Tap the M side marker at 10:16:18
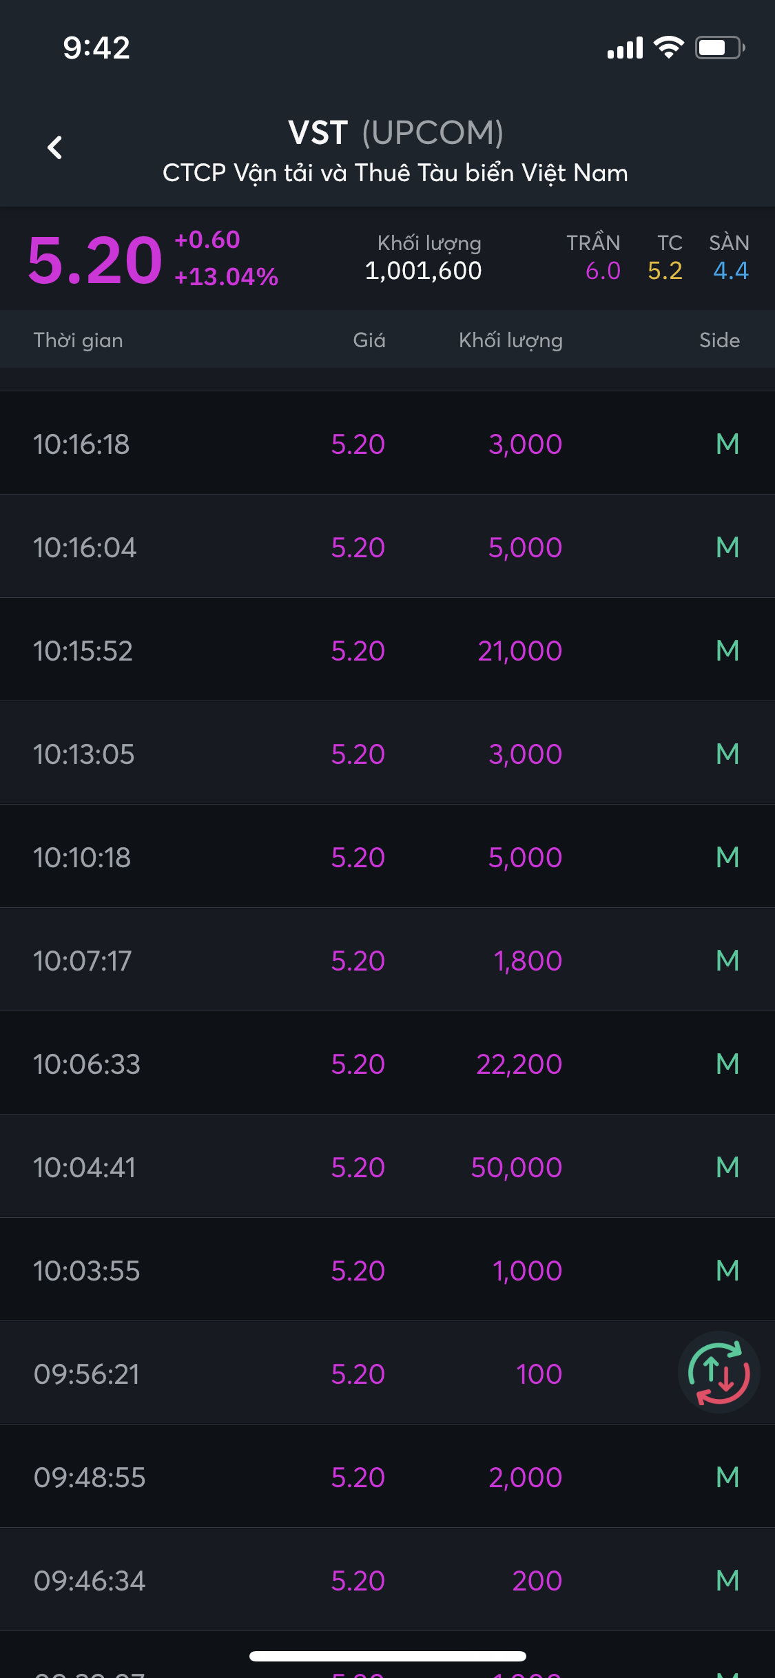This screenshot has width=775, height=1678. pos(727,444)
